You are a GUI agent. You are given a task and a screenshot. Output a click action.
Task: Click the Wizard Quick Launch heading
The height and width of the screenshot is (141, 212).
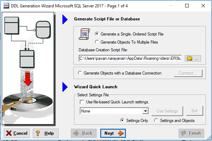pos(96,87)
